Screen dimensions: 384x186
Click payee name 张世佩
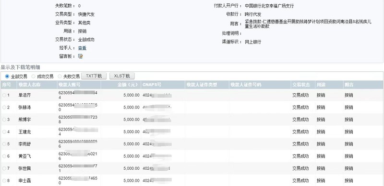24,168
